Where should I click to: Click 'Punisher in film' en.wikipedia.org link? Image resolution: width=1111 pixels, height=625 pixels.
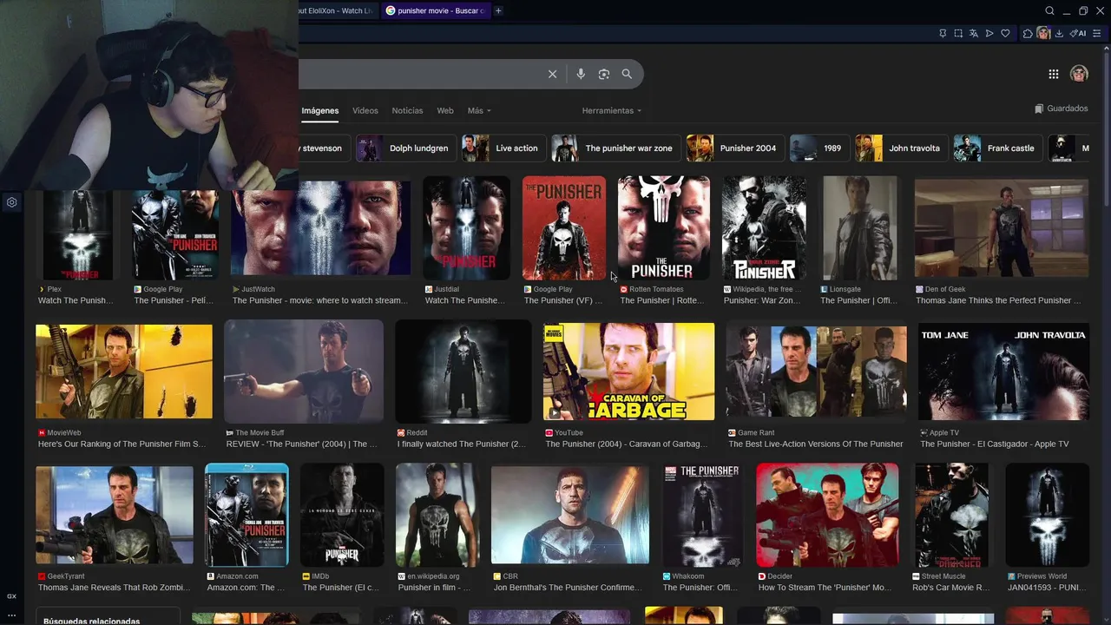[434, 588]
